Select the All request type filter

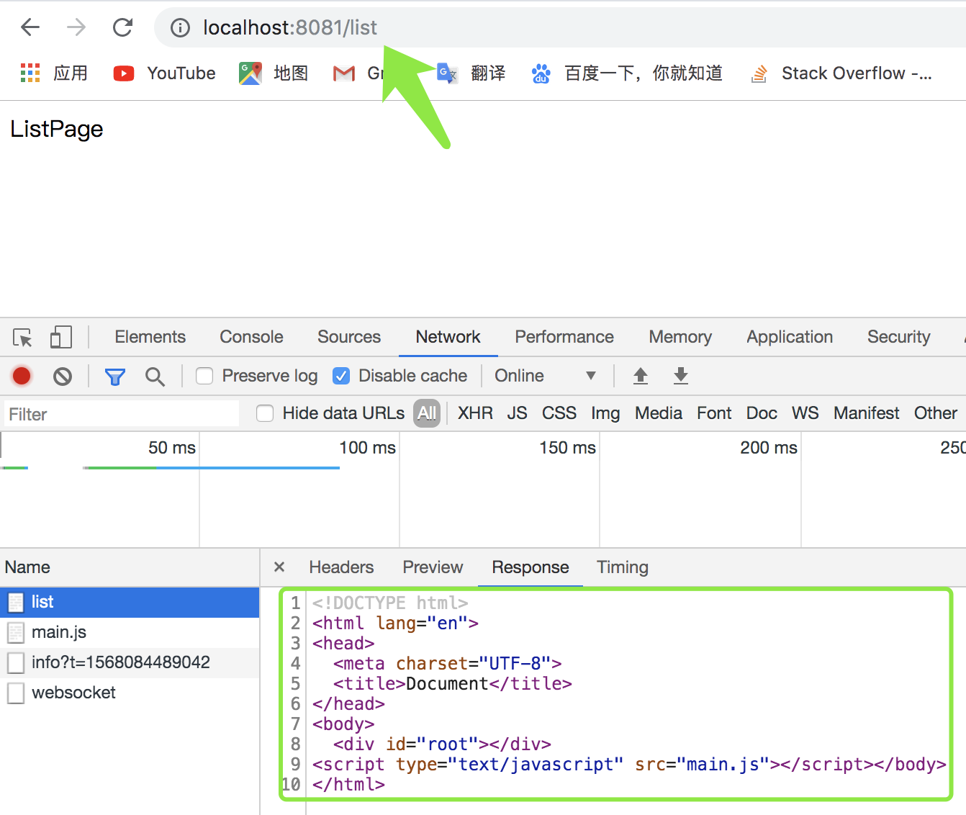click(x=427, y=413)
